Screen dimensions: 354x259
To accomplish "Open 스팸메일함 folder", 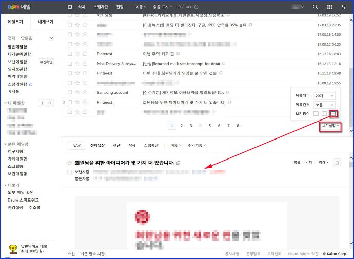I will (x=17, y=84).
